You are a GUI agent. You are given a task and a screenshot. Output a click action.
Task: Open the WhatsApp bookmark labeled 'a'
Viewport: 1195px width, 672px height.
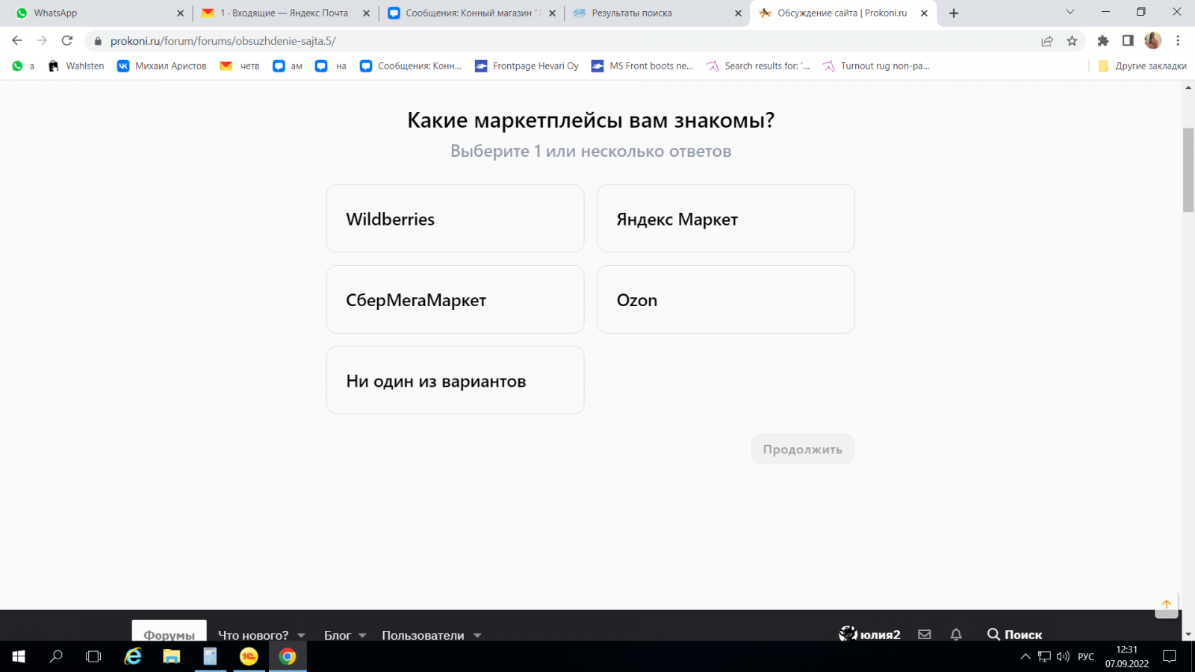coord(23,66)
